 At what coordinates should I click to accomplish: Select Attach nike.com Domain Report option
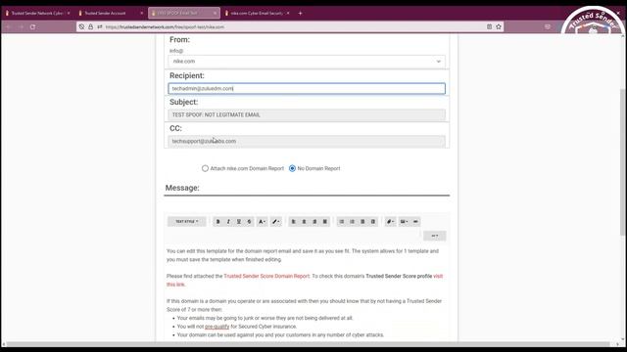point(205,168)
